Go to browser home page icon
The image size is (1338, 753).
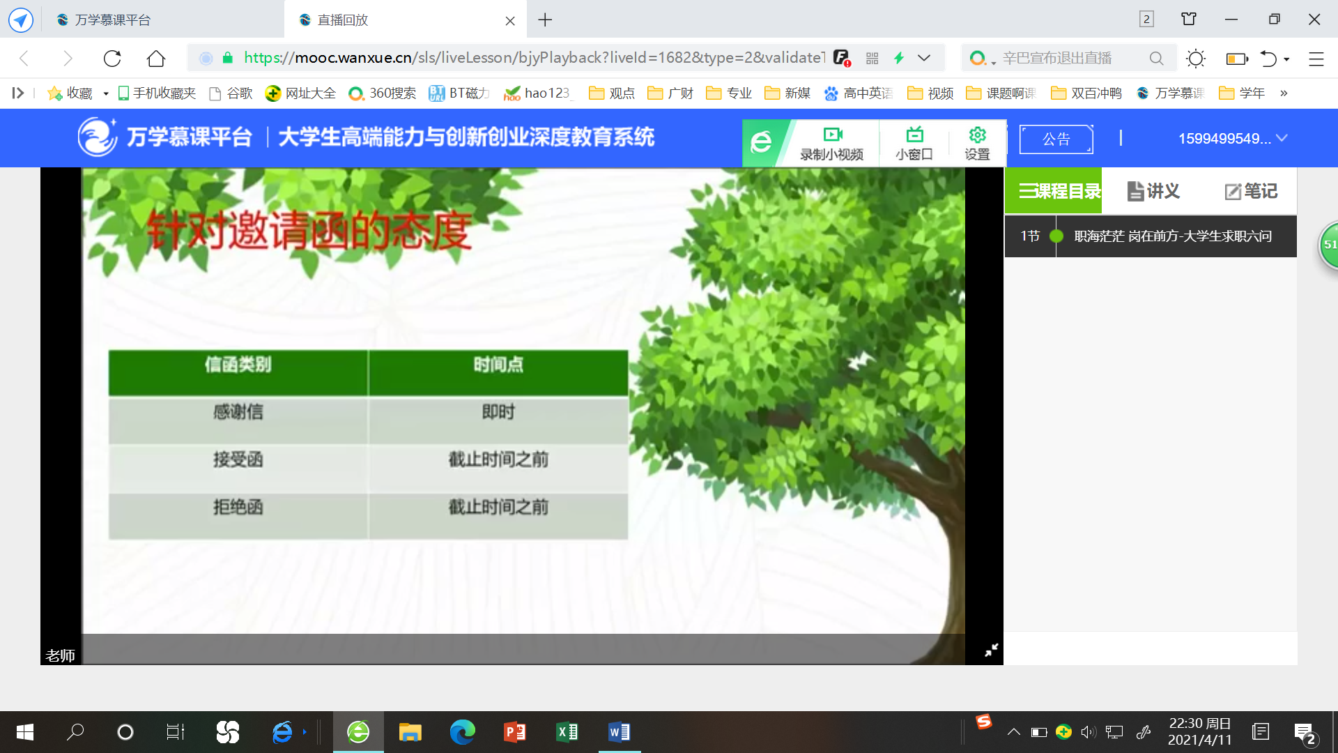[156, 59]
